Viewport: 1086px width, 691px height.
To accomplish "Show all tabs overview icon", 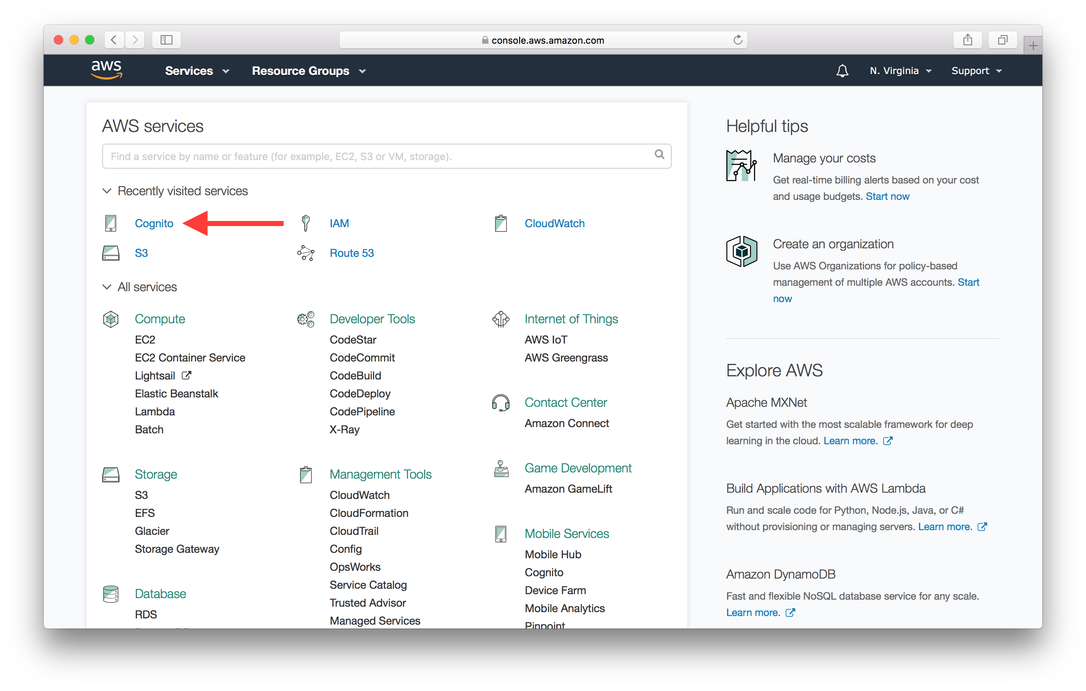I will point(1002,40).
